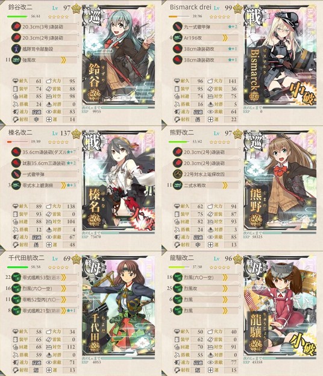Screen dimensions: 323x376
Task: Select the fleet command facility icon on 鈴谷改二
Action: (x=16, y=49)
